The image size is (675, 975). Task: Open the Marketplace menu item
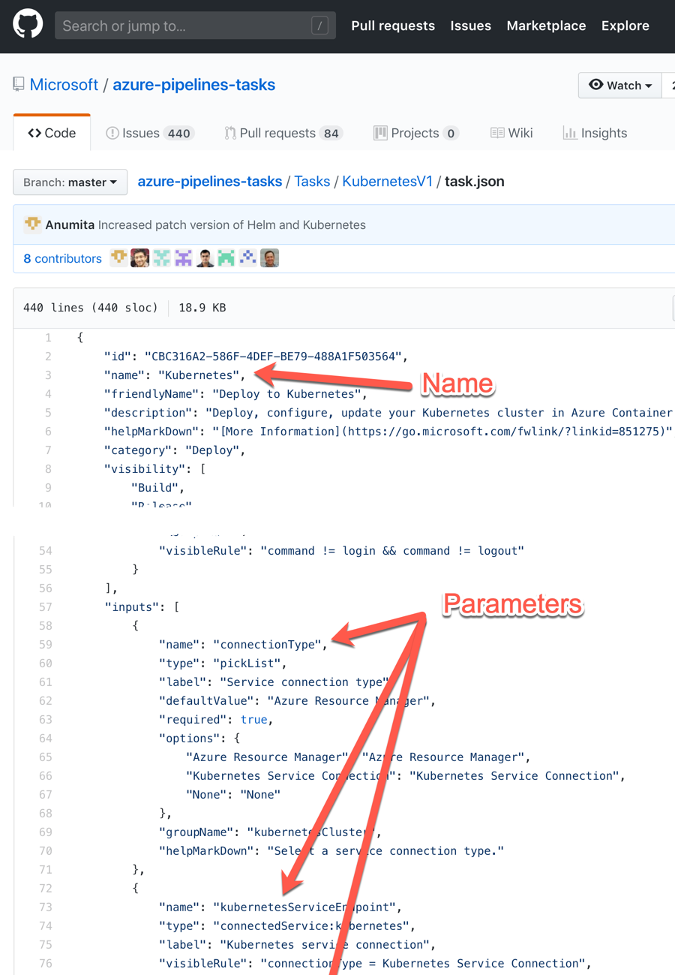coord(546,26)
